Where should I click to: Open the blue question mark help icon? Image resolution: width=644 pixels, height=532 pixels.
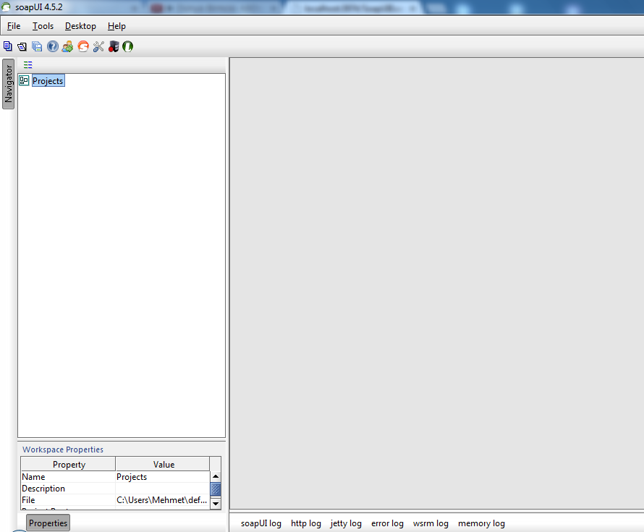[52, 46]
